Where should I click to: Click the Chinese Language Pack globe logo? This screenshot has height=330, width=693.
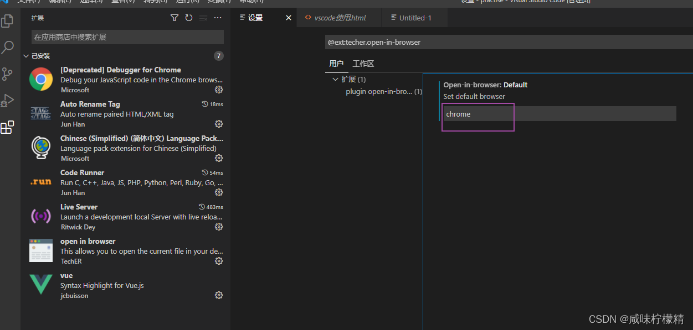click(41, 148)
